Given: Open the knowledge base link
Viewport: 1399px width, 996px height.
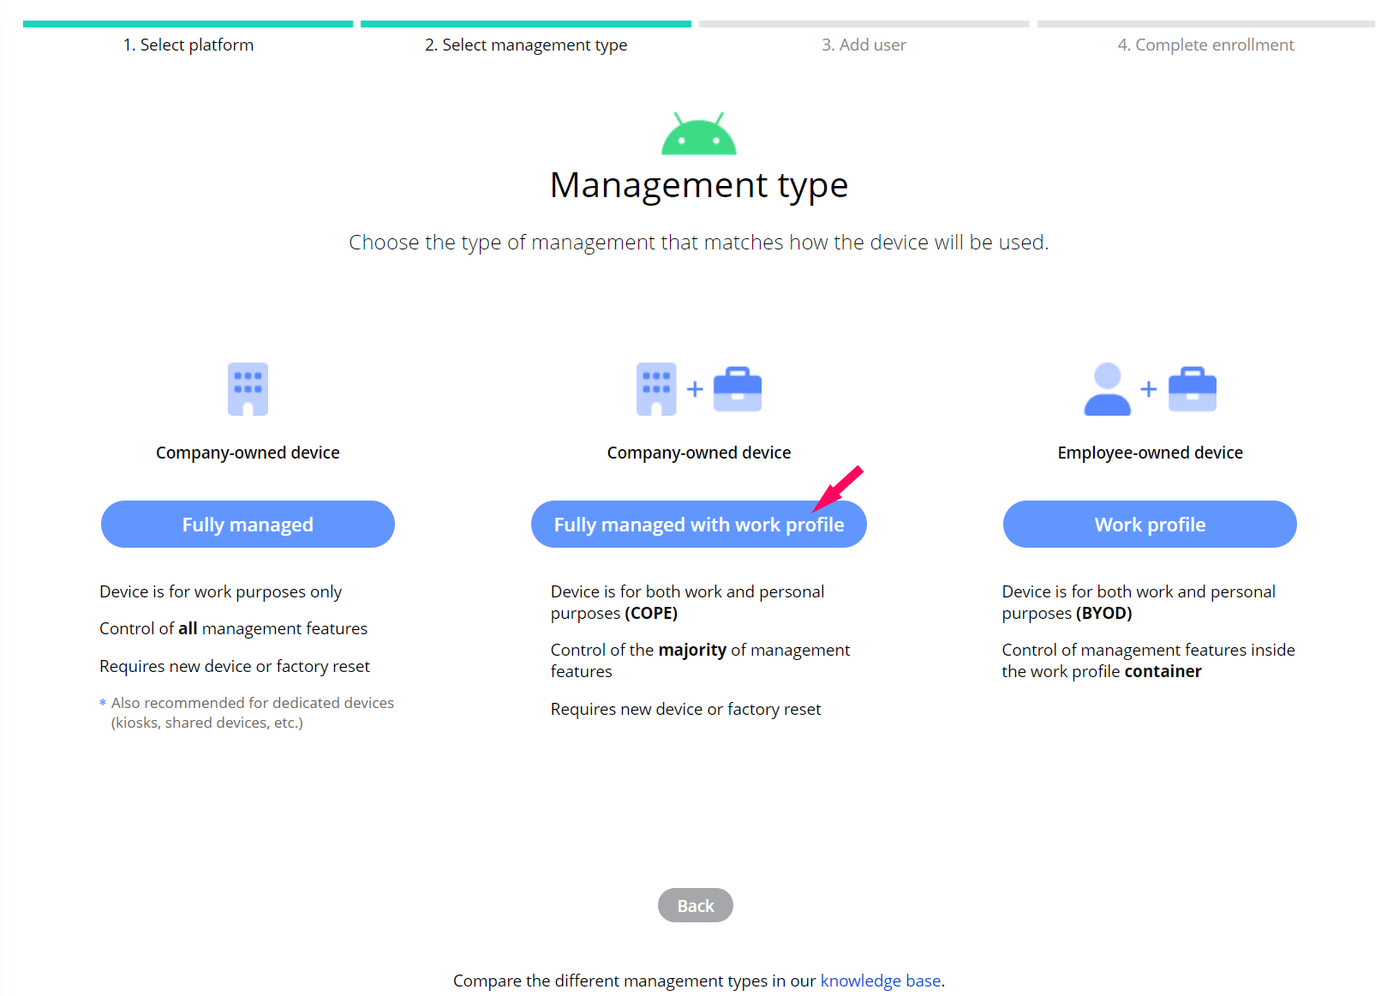Looking at the screenshot, I should [881, 981].
